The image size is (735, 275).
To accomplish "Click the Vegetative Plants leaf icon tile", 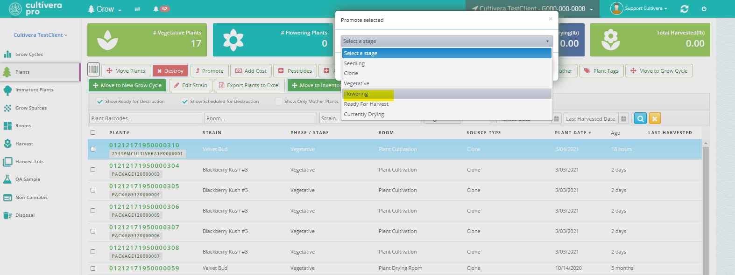I will [x=107, y=40].
